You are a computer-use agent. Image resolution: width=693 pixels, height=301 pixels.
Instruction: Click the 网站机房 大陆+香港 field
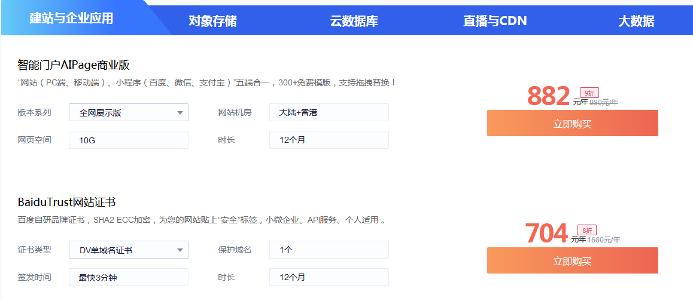[329, 112]
